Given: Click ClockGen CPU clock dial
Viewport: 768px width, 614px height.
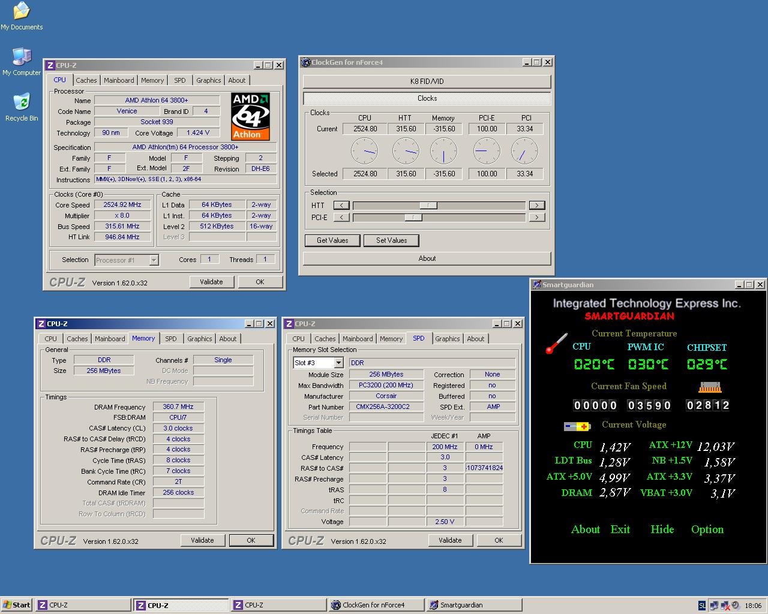Looking at the screenshot, I should click(364, 151).
